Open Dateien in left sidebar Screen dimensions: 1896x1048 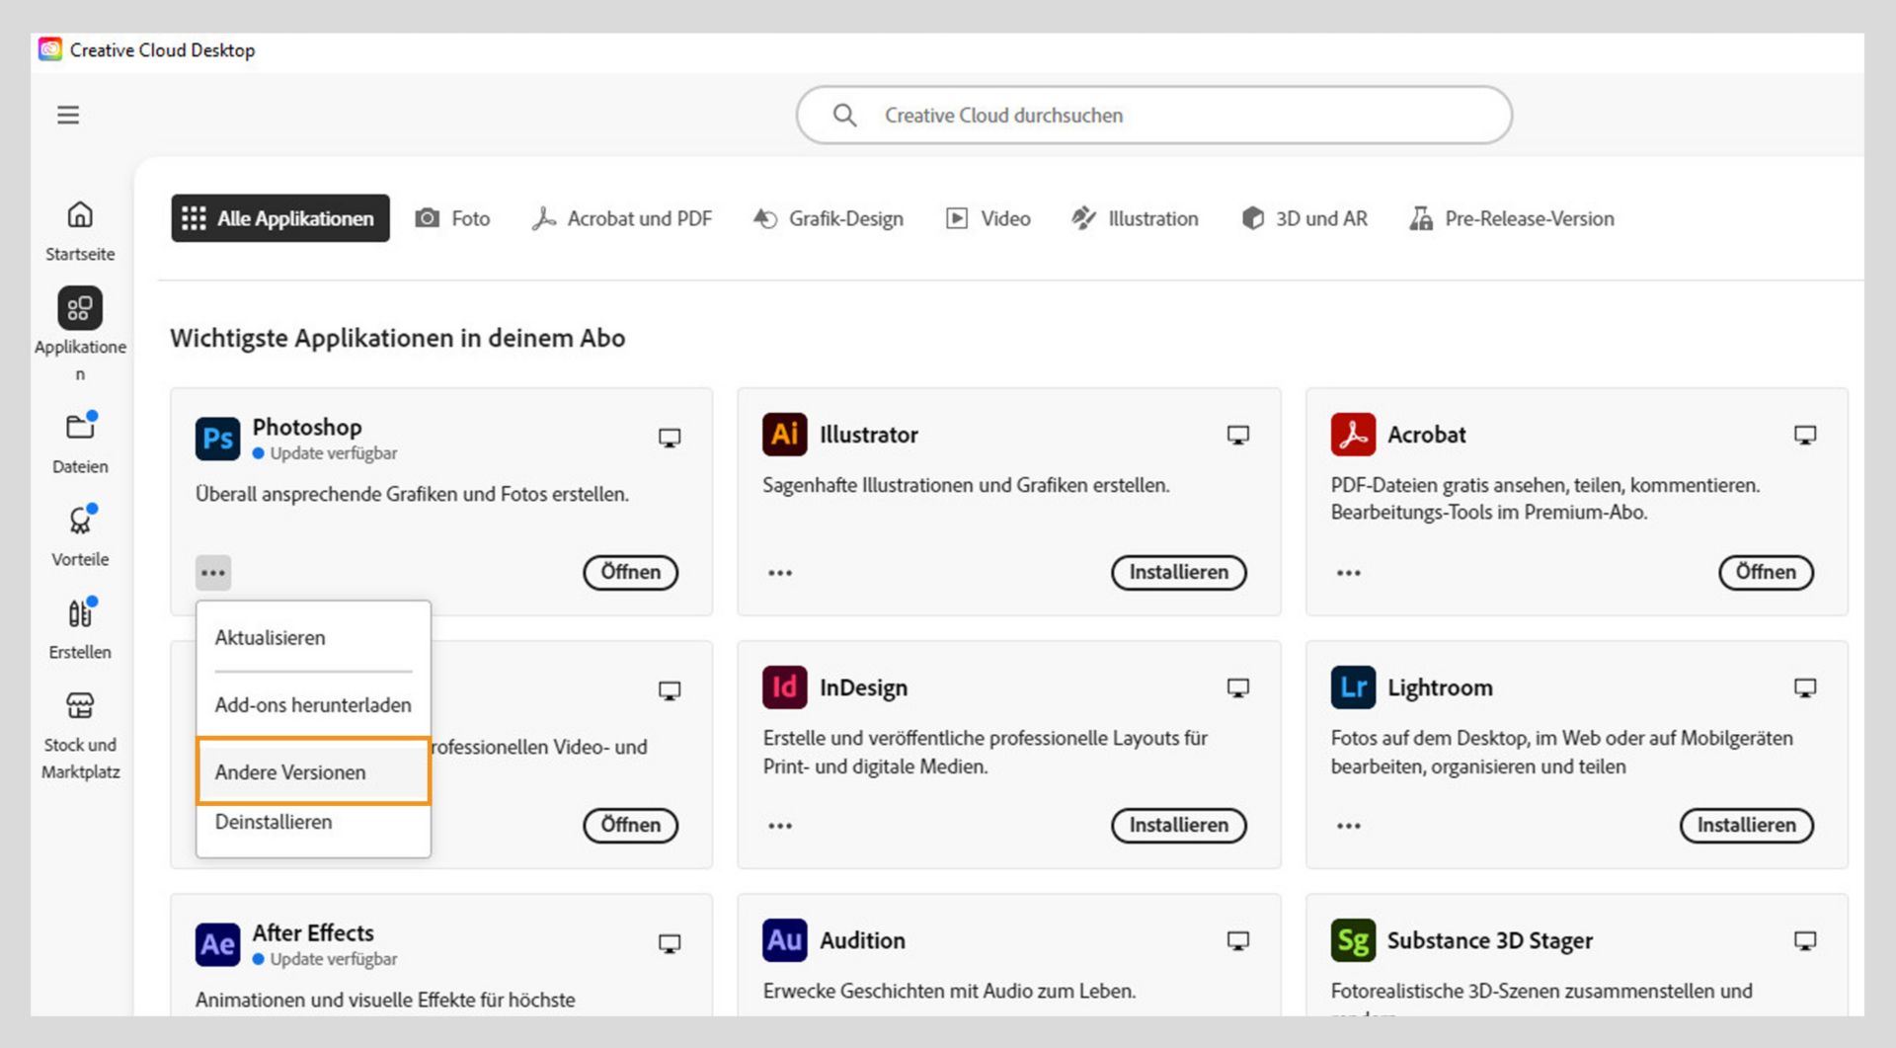(x=80, y=442)
